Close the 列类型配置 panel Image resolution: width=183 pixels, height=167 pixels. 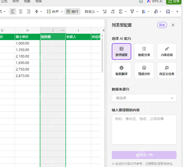tap(173, 25)
